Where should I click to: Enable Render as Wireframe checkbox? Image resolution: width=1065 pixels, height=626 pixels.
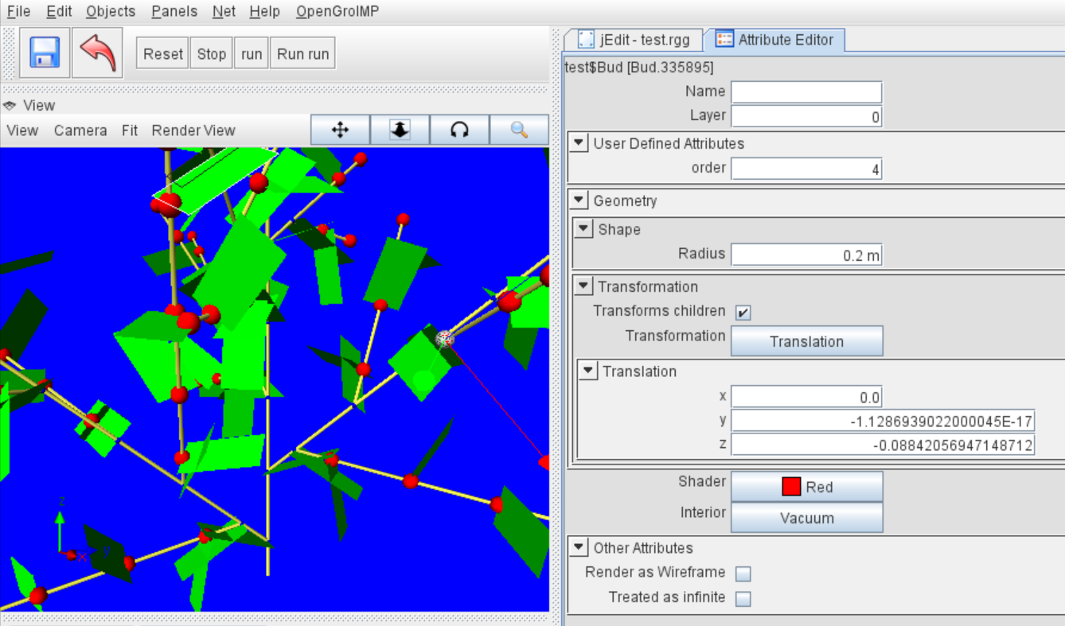click(x=743, y=574)
